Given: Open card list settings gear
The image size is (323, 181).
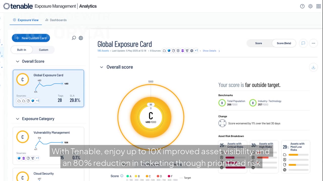Looking at the screenshot, I should pyautogui.click(x=81, y=38).
